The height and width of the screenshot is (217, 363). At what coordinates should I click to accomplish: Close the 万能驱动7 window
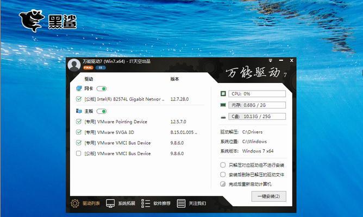pos(292,60)
